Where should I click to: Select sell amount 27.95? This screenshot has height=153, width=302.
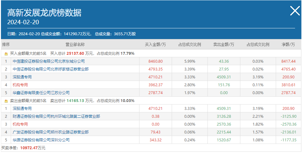tap(224, 69)
